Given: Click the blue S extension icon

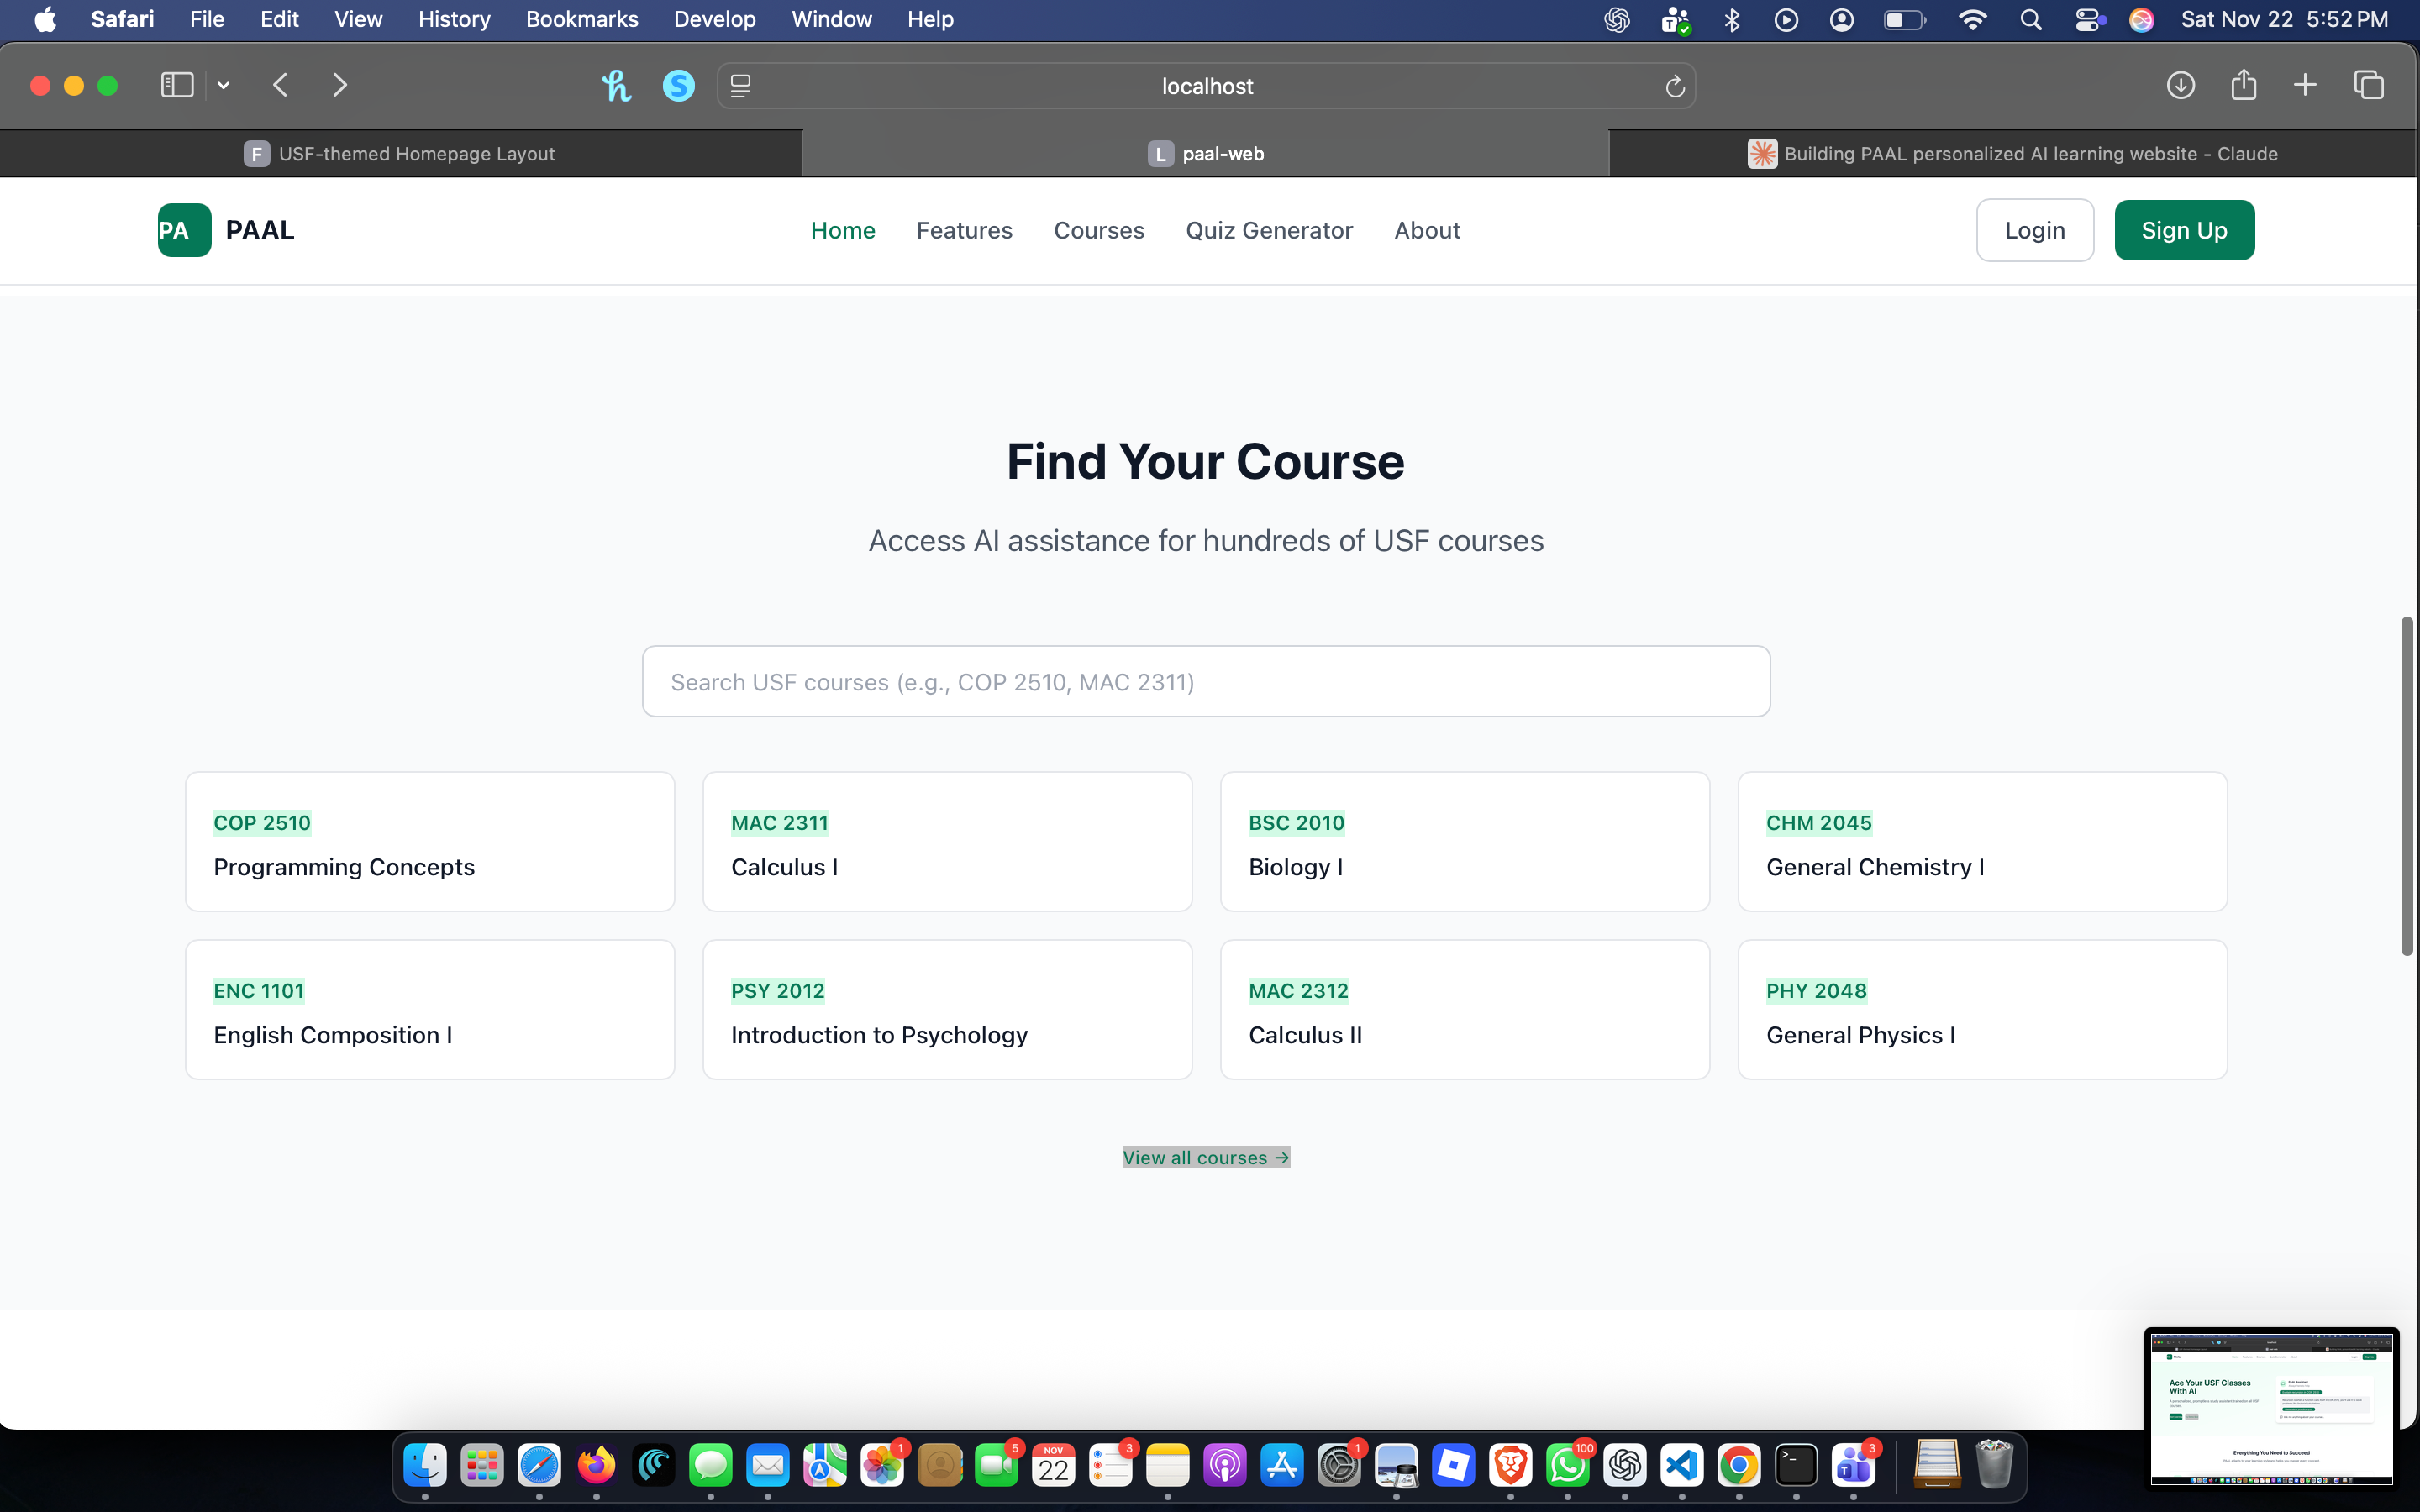Looking at the screenshot, I should click(x=678, y=86).
